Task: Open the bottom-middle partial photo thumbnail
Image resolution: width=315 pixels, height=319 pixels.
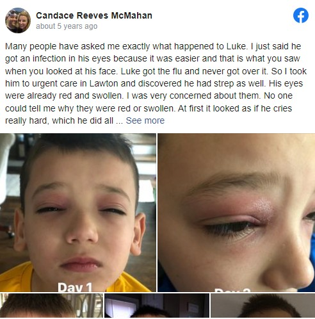Action: coord(157,306)
